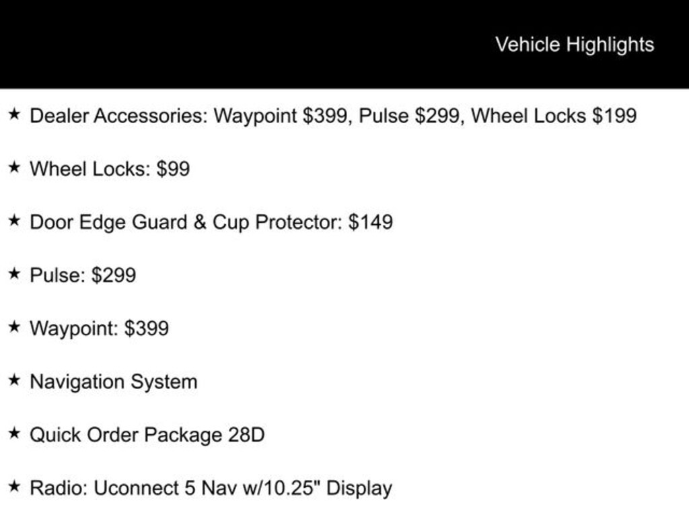689x517 pixels.
Task: Select the Dealer Accessories text line
Action: coord(333,116)
